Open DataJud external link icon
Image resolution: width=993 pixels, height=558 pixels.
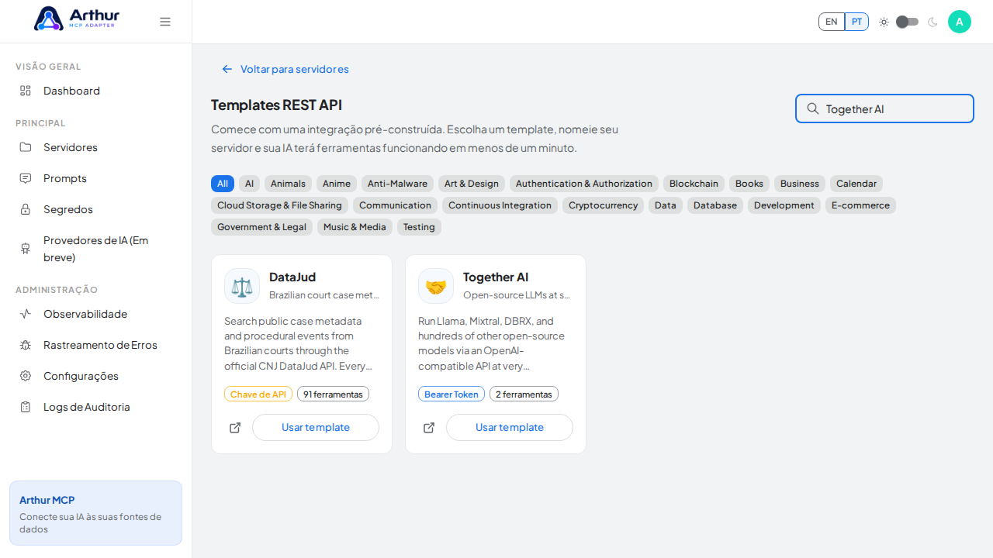pos(235,428)
